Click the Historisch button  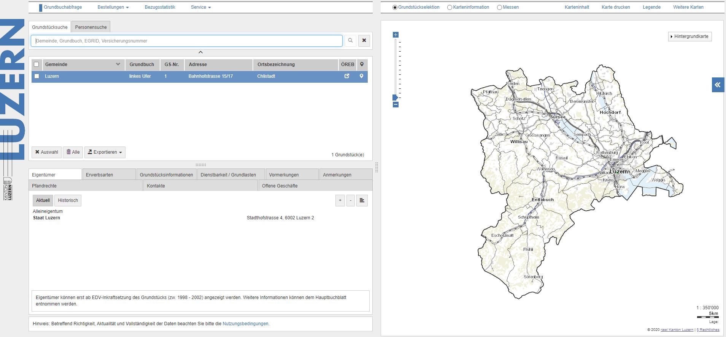68,200
